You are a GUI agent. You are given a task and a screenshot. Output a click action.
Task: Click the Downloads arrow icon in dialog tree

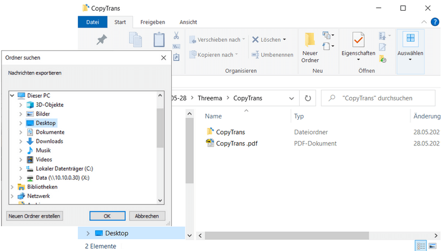click(30, 142)
